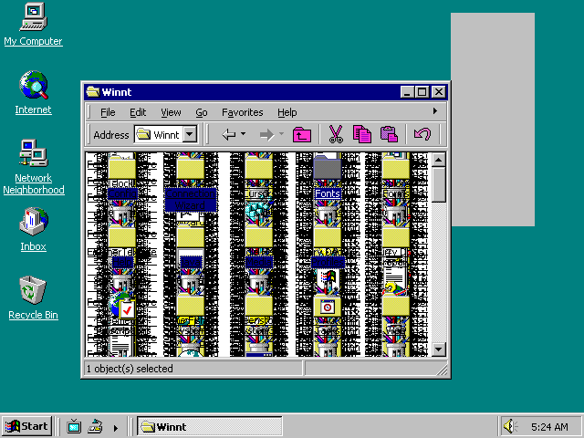Click the 5:24 AM taskbar clock
This screenshot has width=584, height=438.
[549, 426]
